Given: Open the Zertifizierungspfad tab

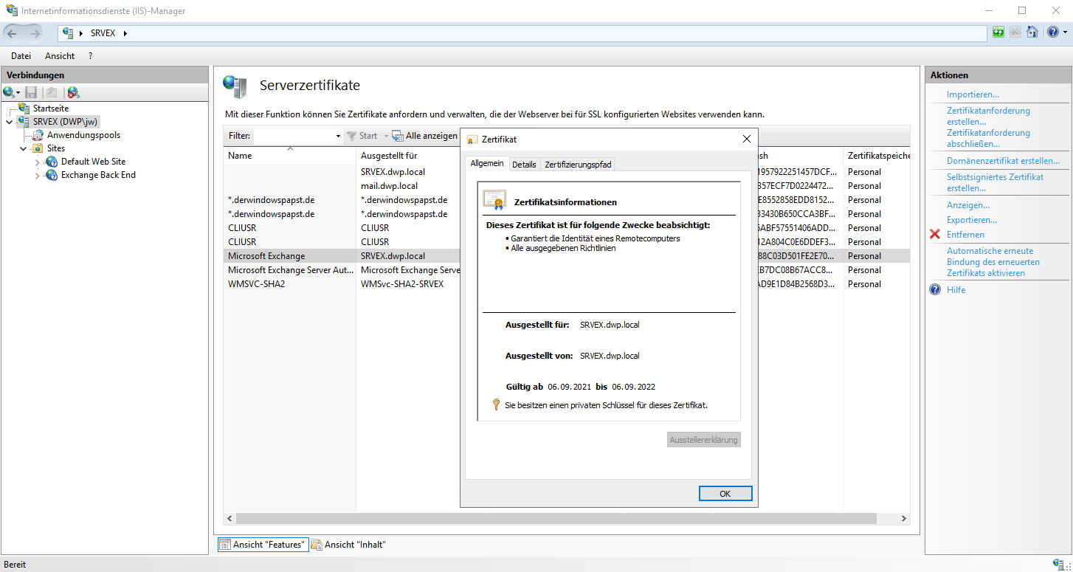Looking at the screenshot, I should click(578, 165).
